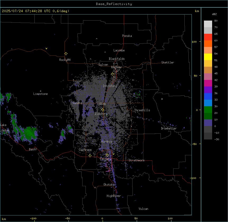Click the yellow diamond marker above Didsbury
Image resolution: width=228 pixels, height=222 pixels.
103,110
